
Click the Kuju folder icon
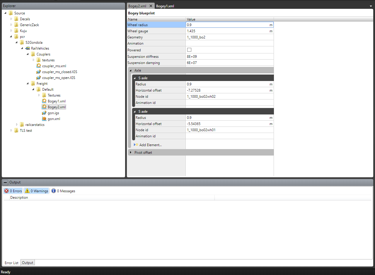tap(16, 31)
